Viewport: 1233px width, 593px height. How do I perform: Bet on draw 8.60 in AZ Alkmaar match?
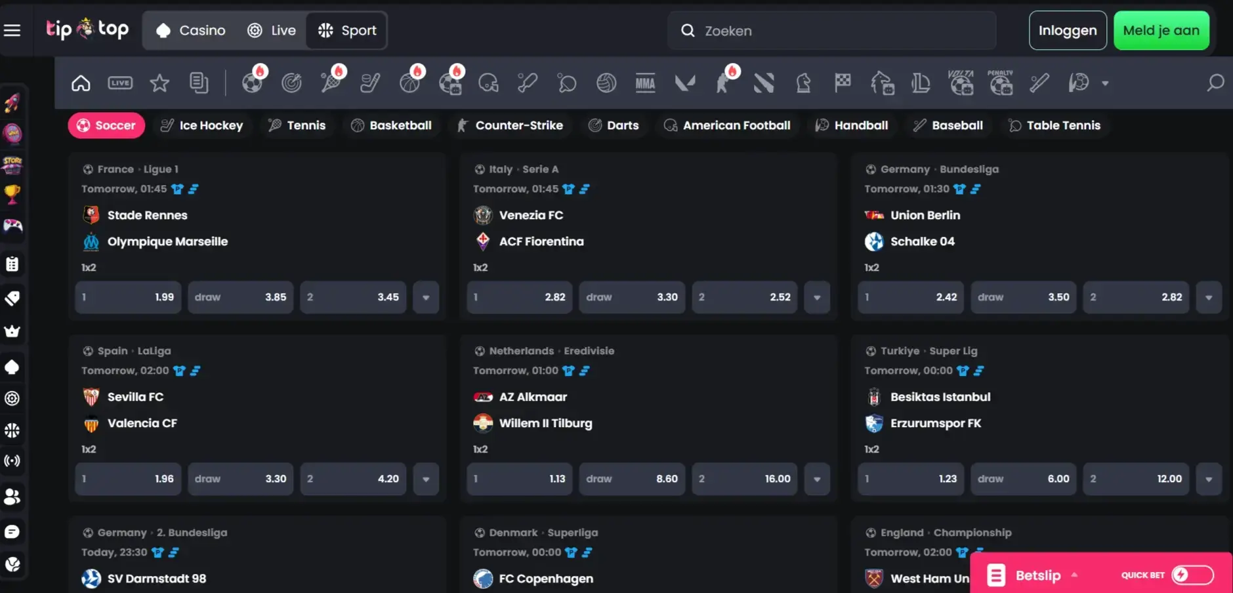click(632, 479)
